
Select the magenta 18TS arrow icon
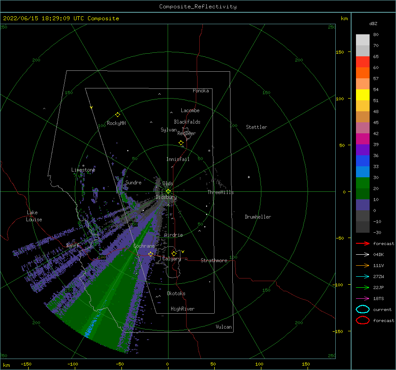click(363, 299)
